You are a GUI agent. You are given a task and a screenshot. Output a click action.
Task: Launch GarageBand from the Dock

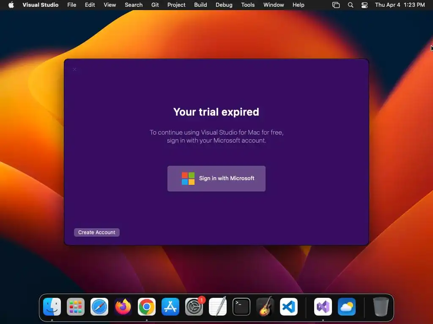(x=265, y=307)
